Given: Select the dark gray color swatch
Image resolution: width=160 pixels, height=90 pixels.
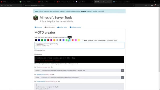Looking at the screenshot, I should click(60, 40).
